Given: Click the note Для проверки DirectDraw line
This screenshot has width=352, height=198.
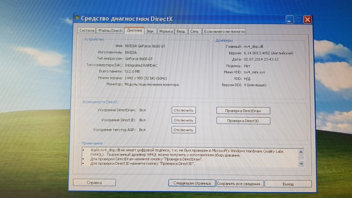Looking at the screenshot, I should [146, 159].
